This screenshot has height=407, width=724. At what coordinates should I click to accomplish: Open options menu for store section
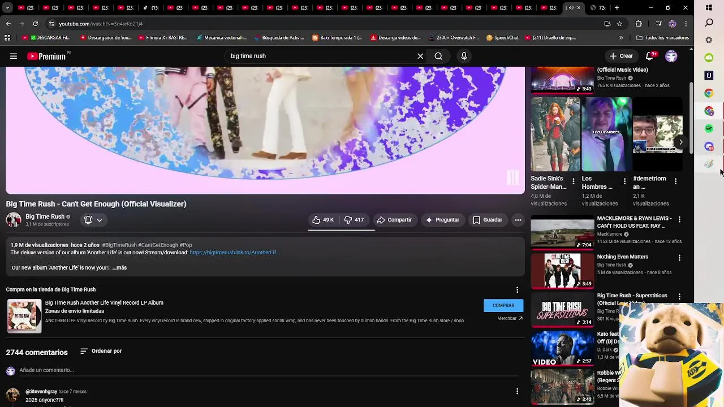[517, 289]
